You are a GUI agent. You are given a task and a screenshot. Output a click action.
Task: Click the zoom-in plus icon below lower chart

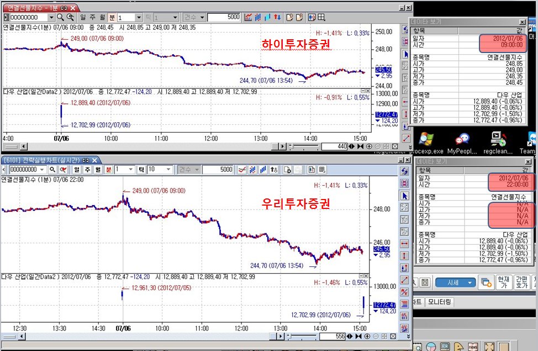point(368,336)
